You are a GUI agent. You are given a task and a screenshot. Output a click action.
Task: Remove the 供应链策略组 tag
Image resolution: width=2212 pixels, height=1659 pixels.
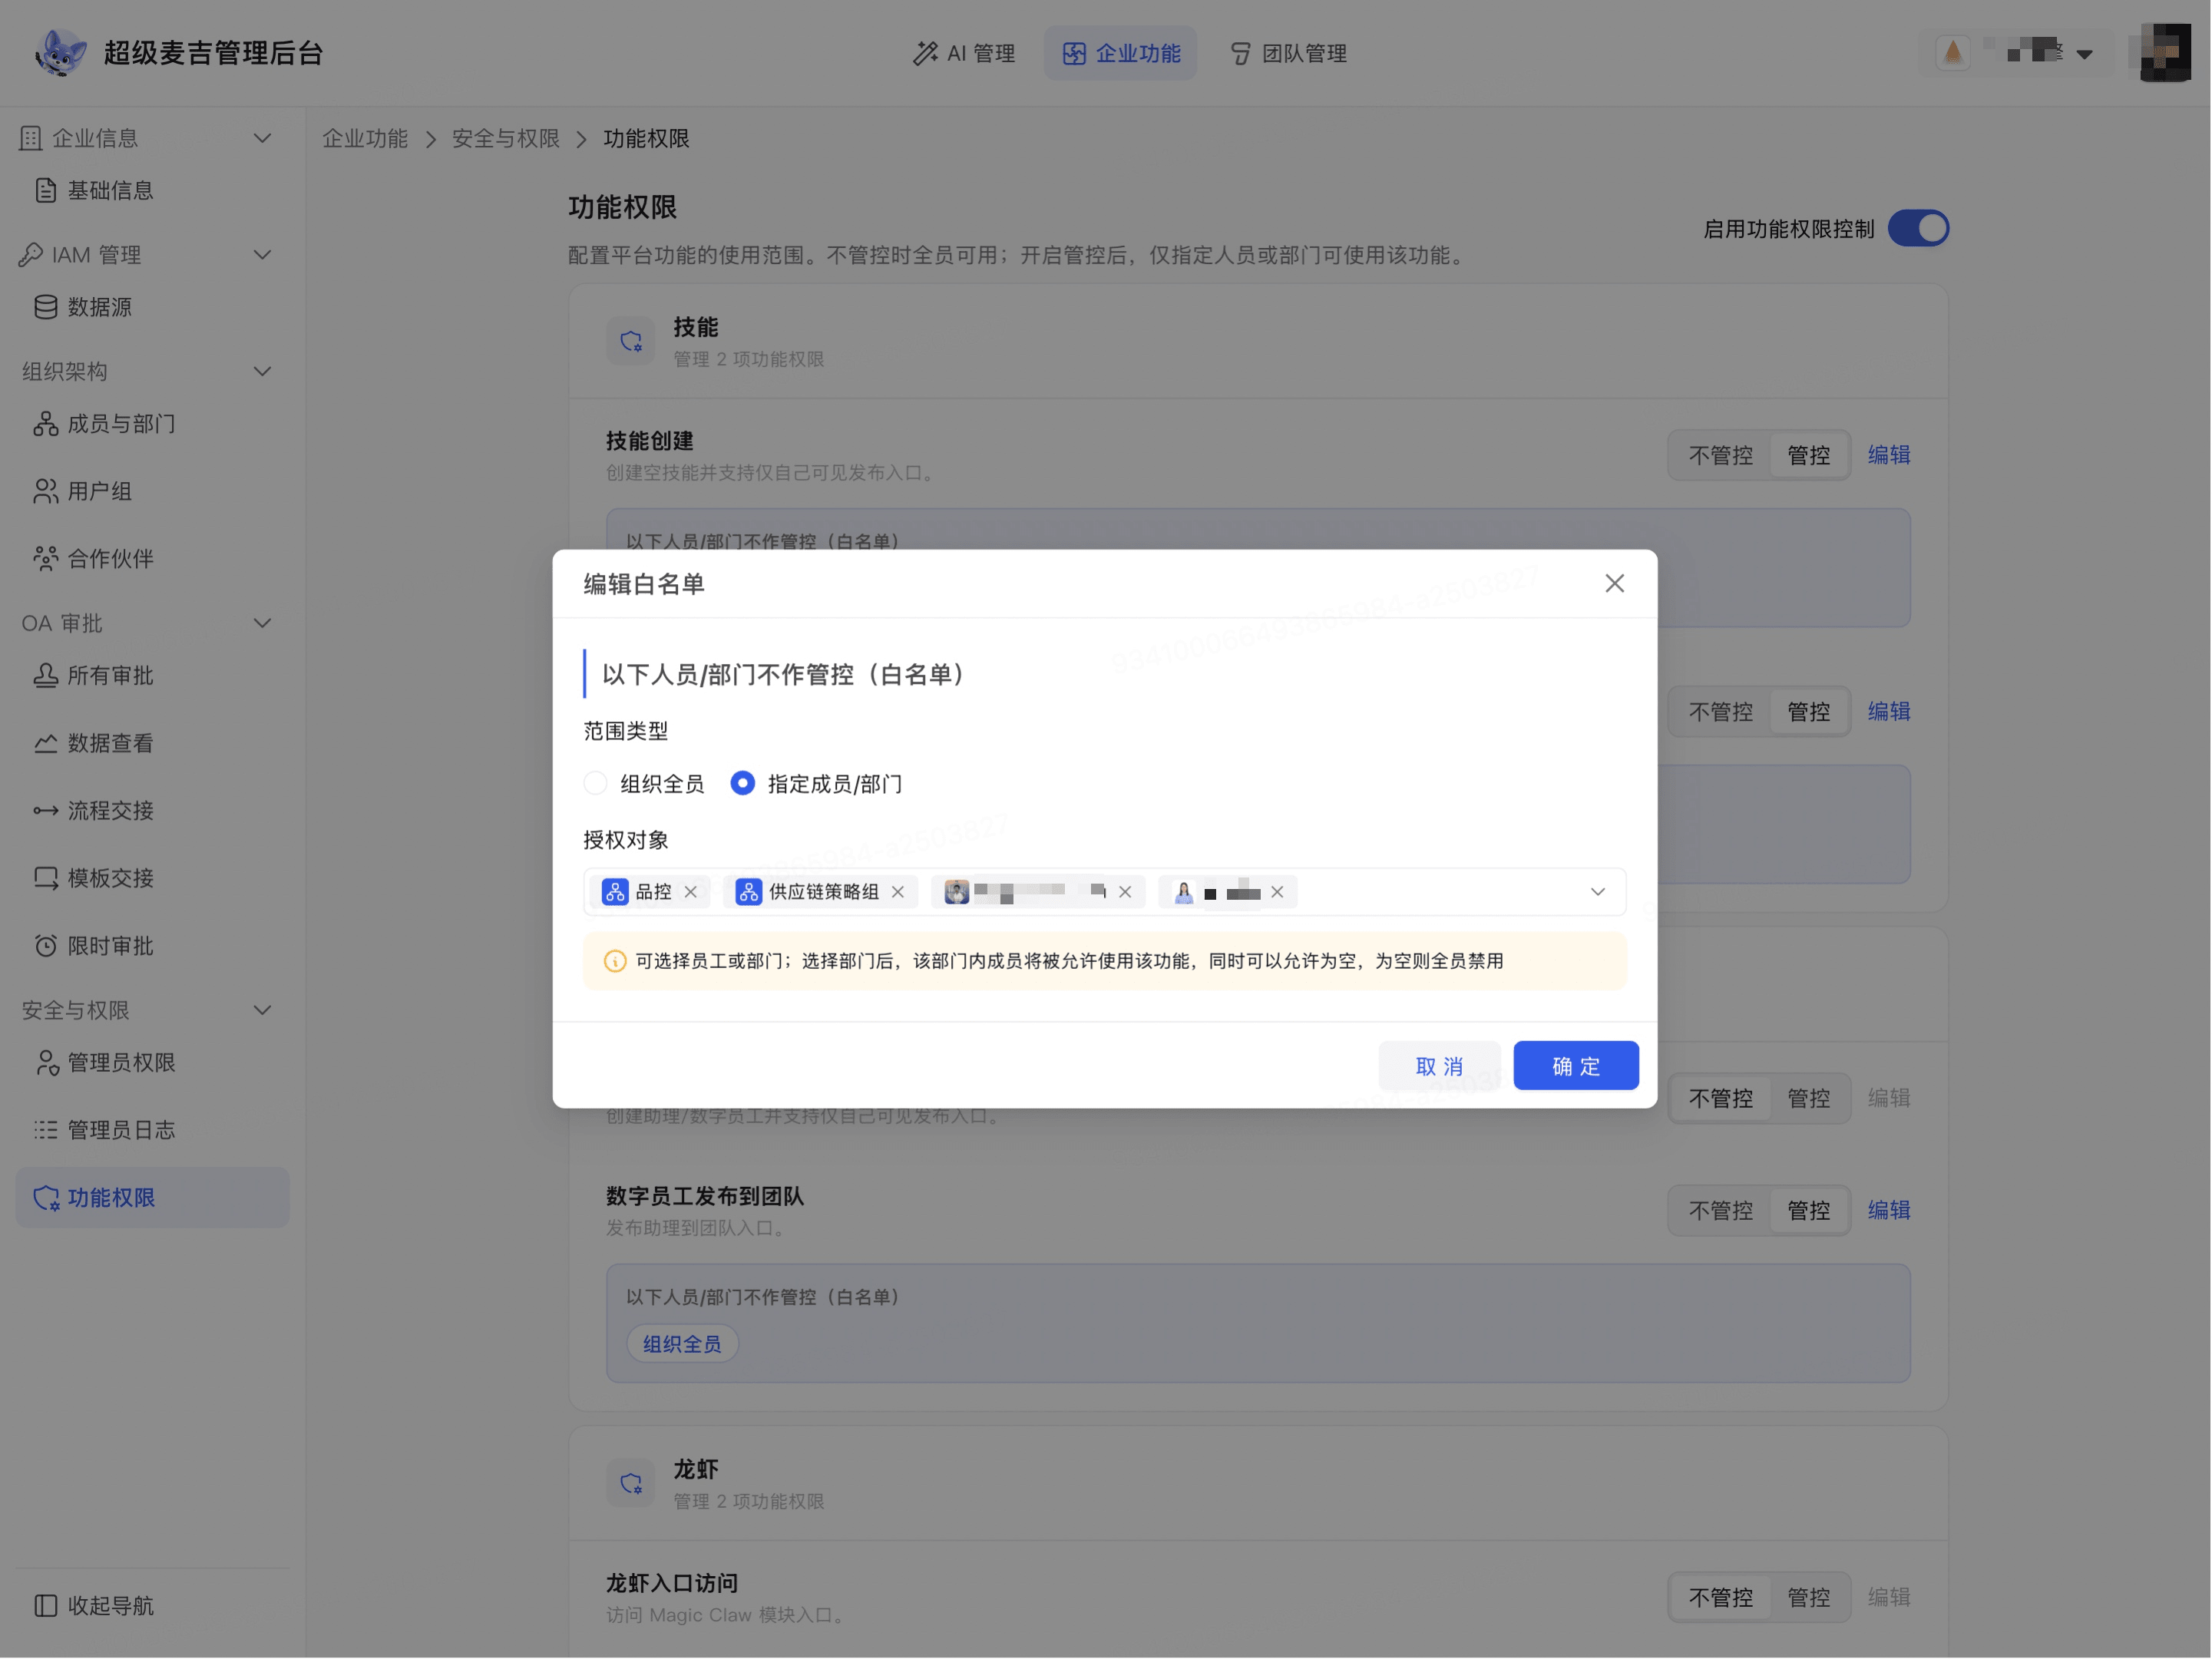898,892
